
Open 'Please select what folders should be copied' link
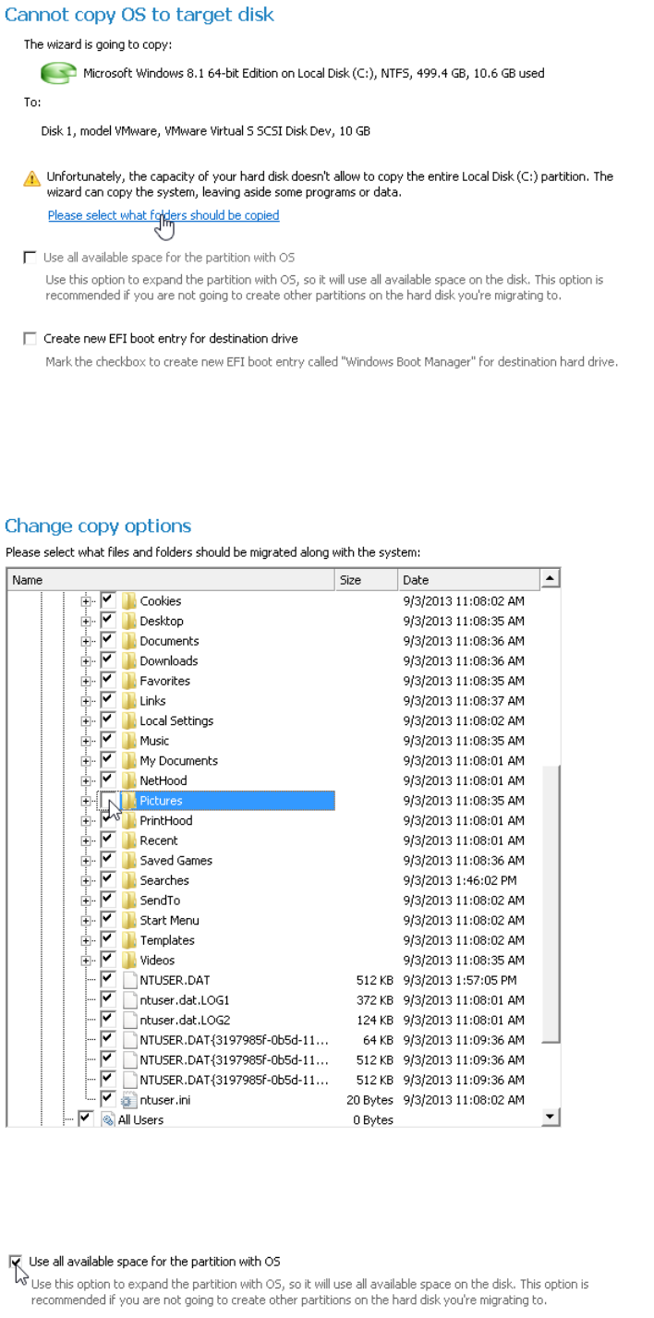tap(163, 215)
